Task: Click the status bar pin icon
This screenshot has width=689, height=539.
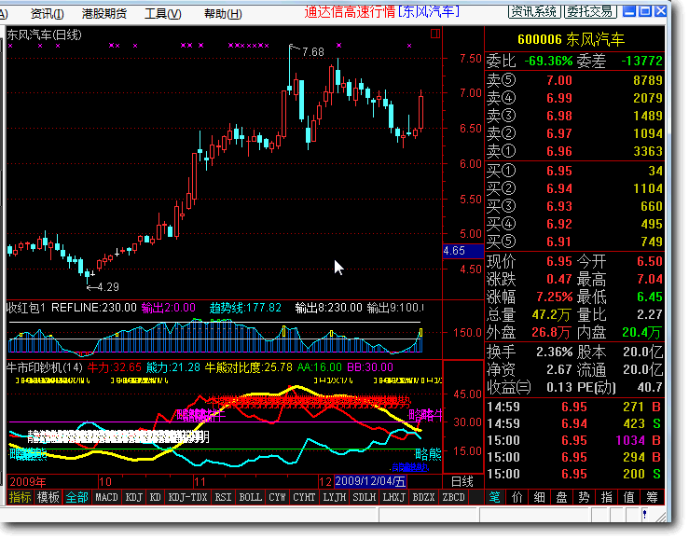Action: (x=644, y=514)
